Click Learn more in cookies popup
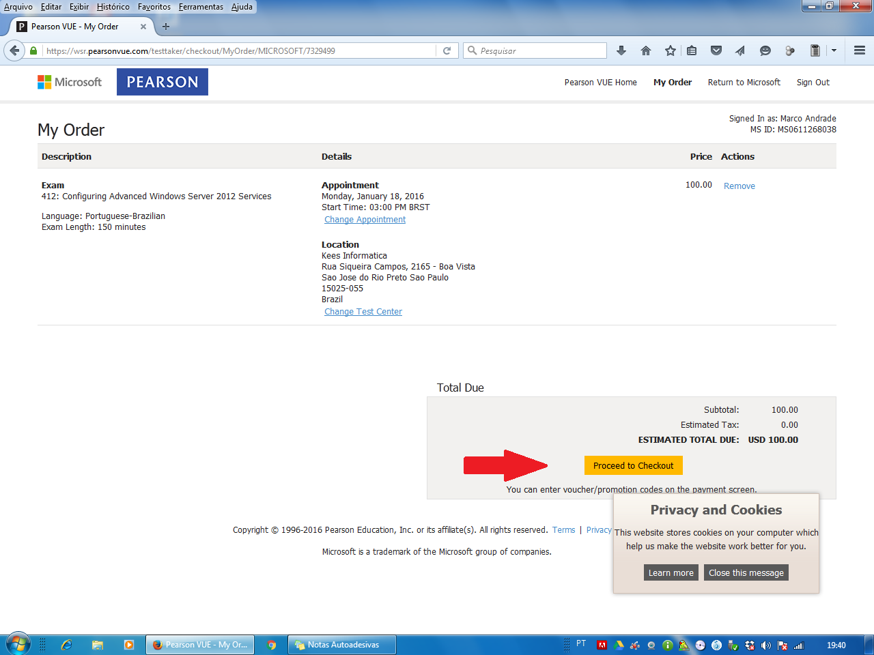The image size is (874, 655). tap(671, 572)
